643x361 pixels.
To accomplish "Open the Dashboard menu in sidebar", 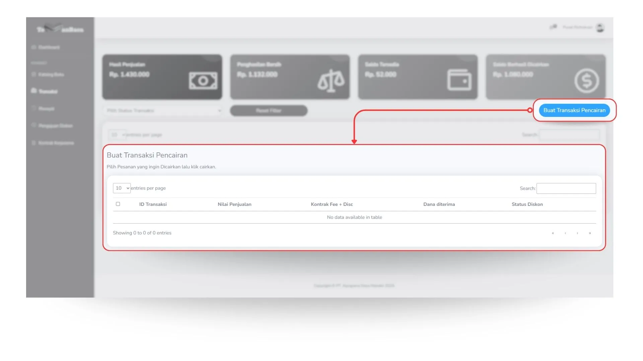I will tap(49, 47).
